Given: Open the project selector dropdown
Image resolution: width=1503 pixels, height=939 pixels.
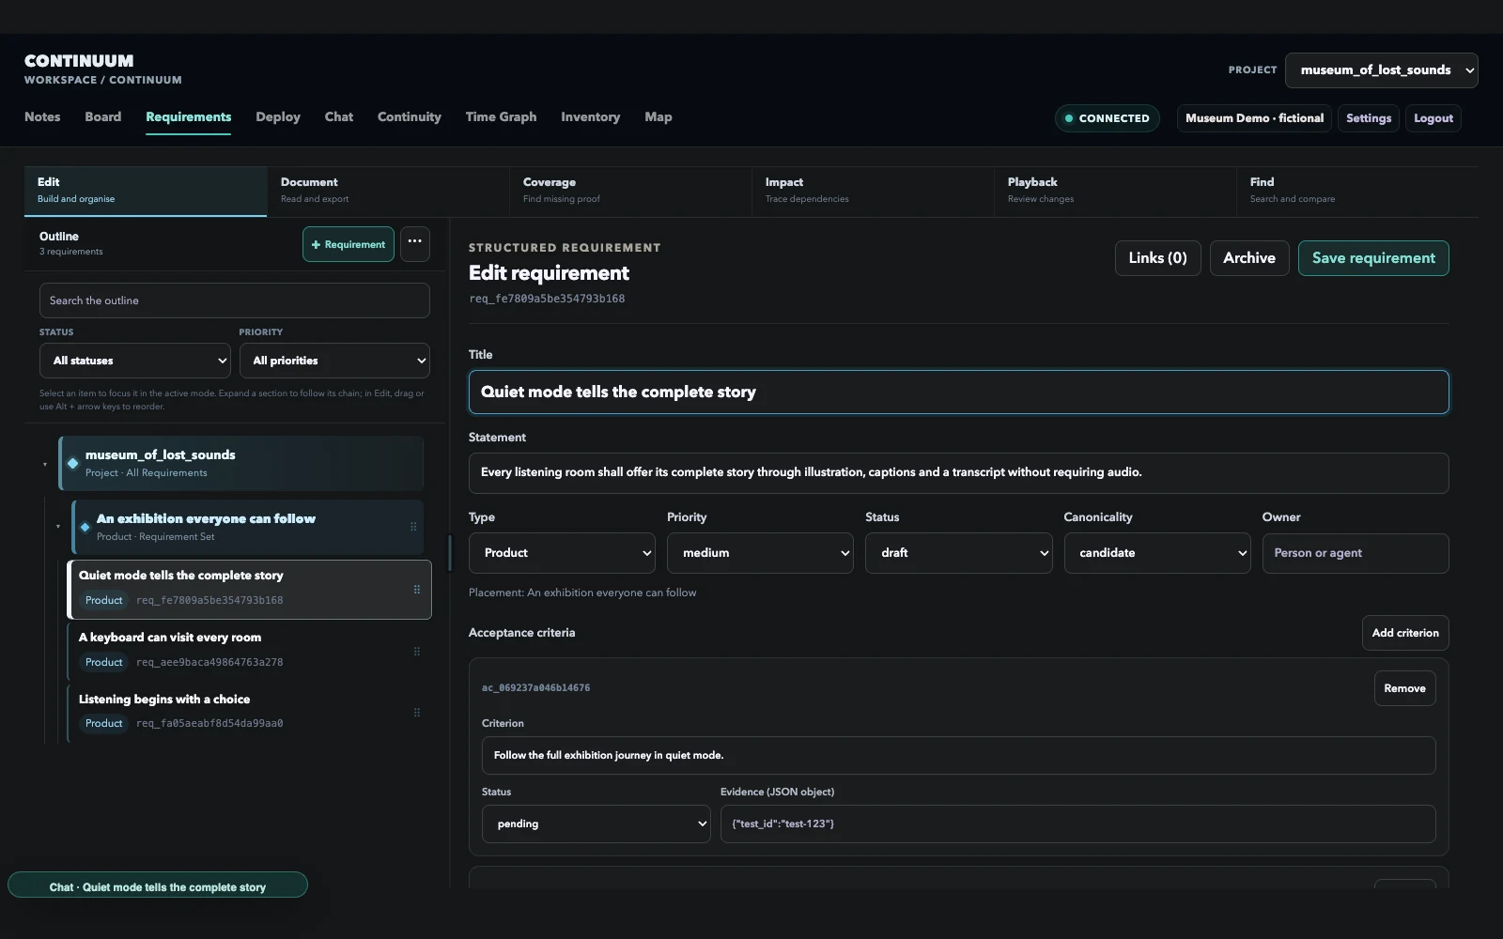Looking at the screenshot, I should click(x=1381, y=70).
